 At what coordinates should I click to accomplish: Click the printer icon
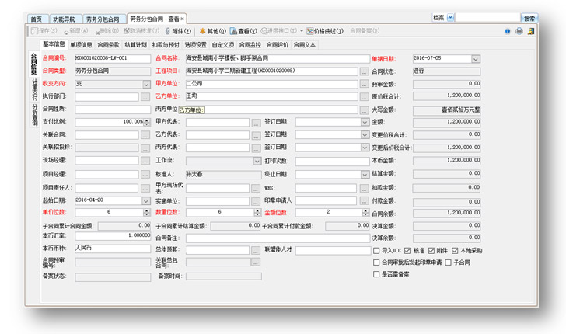[519, 31]
